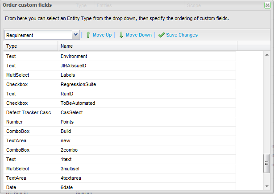This screenshot has width=274, height=194.
Task: Open the Requirement entity type dropdown
Action: pos(75,35)
